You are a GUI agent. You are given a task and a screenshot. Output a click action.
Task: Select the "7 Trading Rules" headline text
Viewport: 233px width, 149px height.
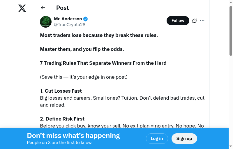coord(103,63)
